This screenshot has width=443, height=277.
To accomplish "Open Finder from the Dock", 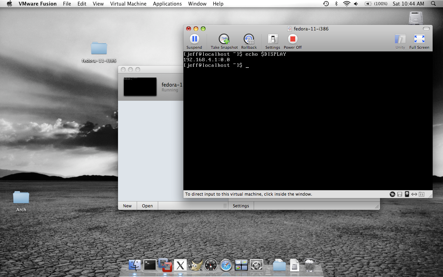I will point(134,265).
